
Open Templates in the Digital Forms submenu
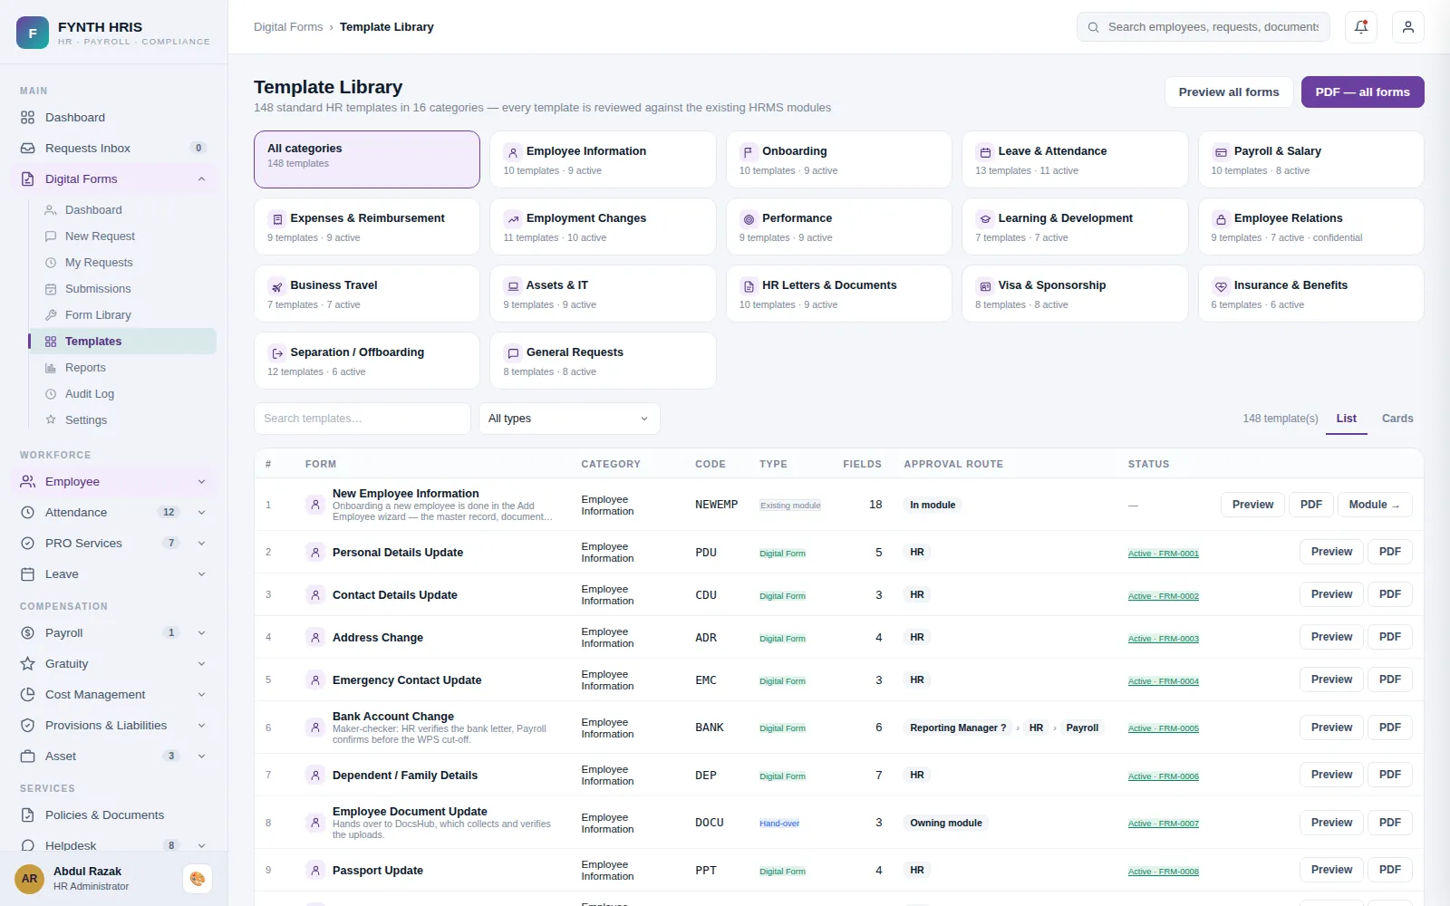pyautogui.click(x=122, y=342)
